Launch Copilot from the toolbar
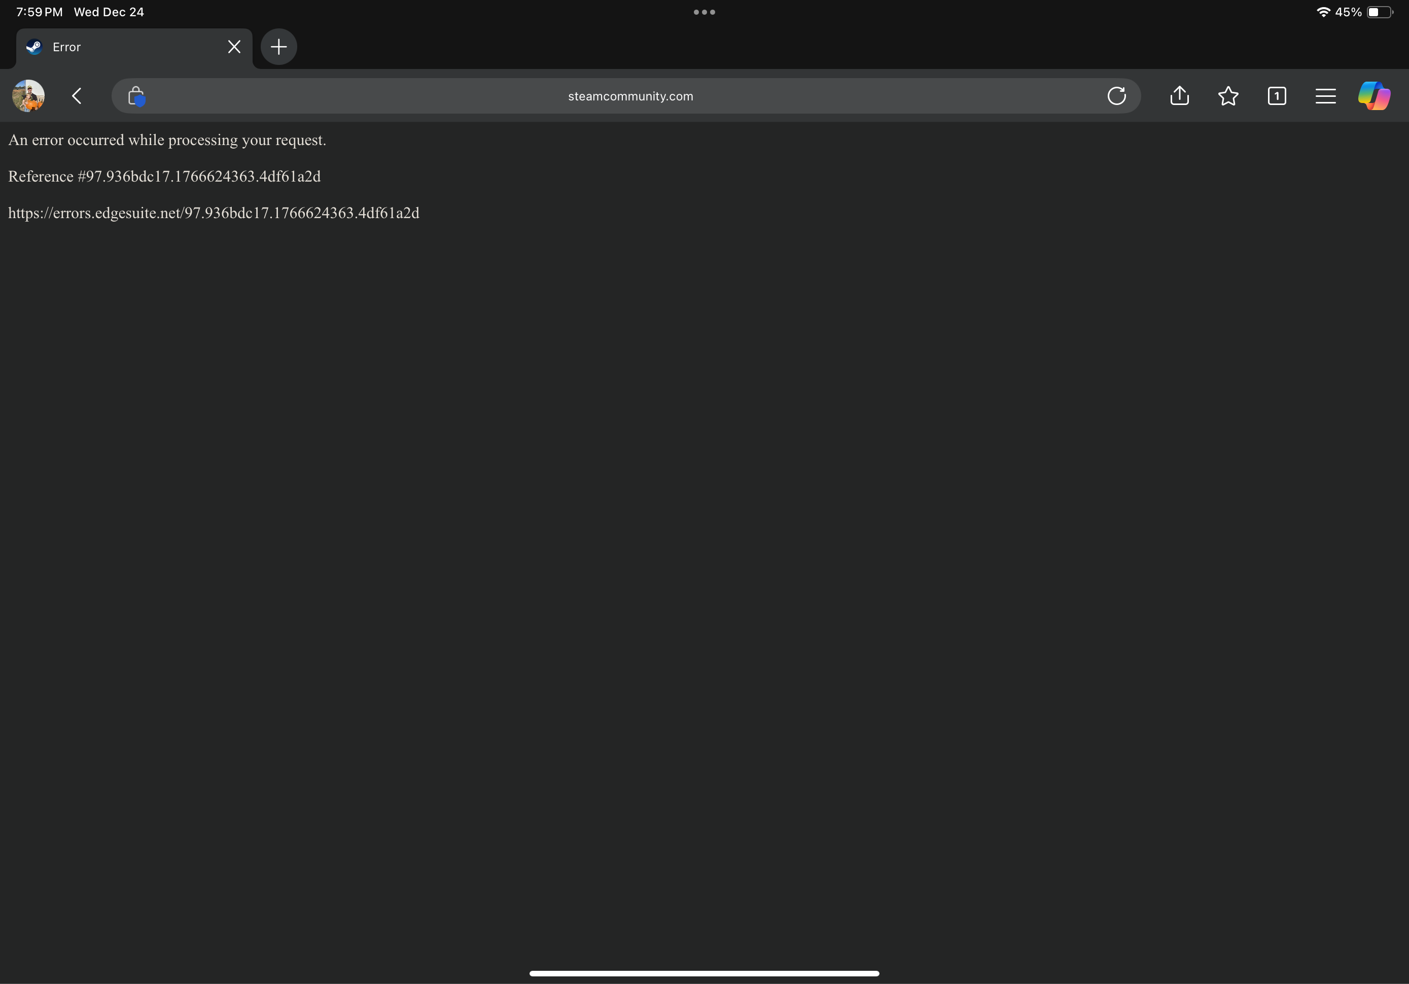The width and height of the screenshot is (1409, 984). tap(1374, 96)
